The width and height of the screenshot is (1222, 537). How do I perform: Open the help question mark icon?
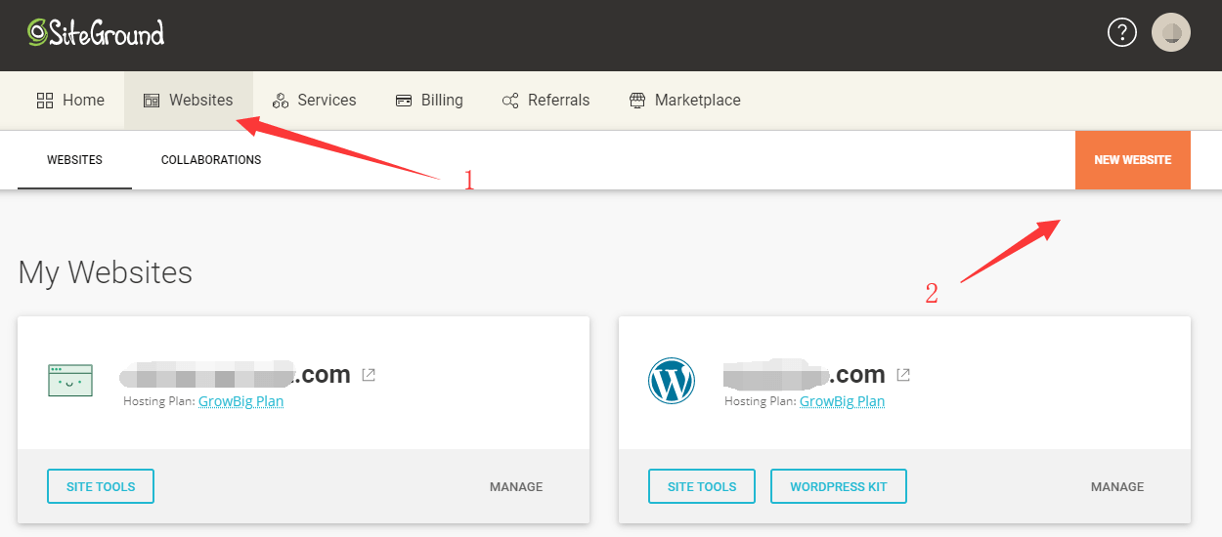pos(1121,33)
